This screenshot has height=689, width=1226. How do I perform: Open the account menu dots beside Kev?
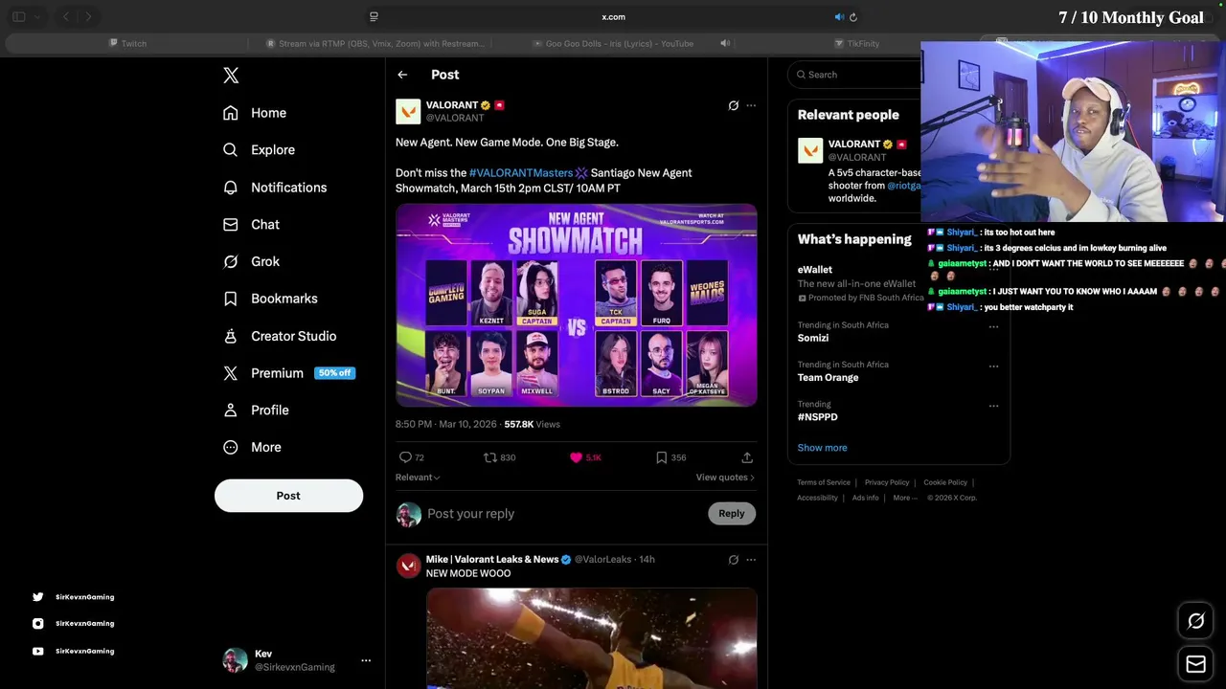click(366, 660)
